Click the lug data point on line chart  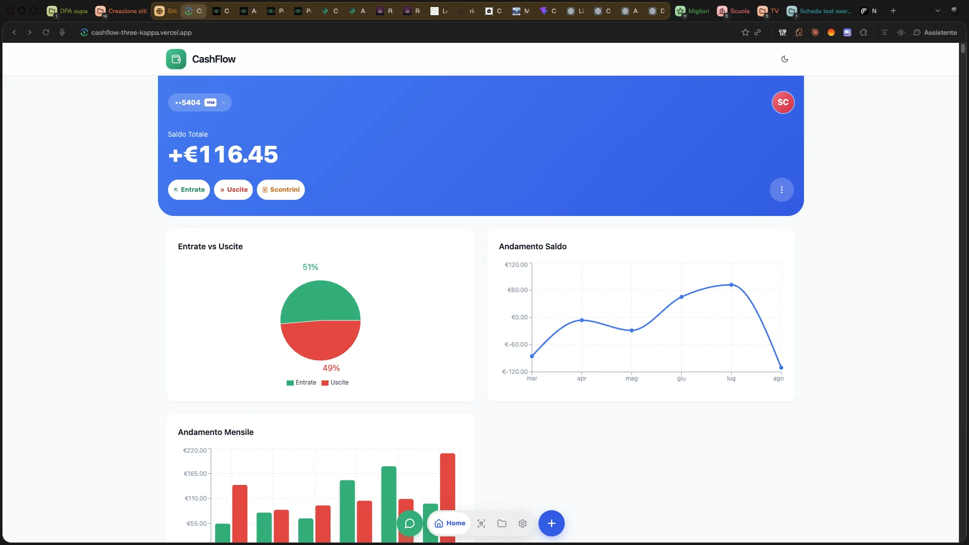click(731, 285)
